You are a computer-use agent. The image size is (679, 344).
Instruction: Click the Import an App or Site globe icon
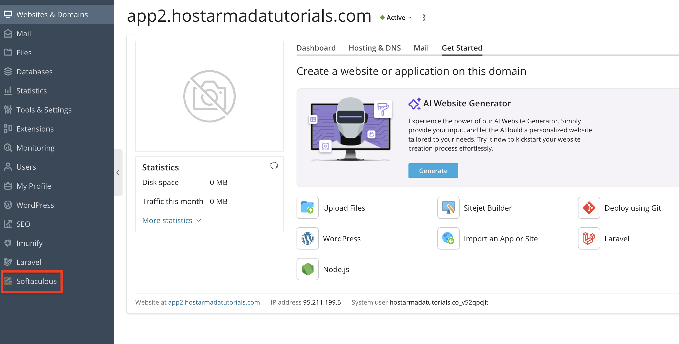[448, 238]
